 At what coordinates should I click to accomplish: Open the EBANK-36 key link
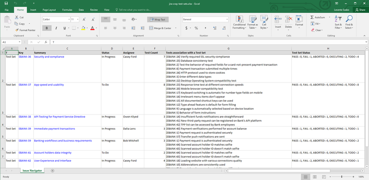coord(25,57)
